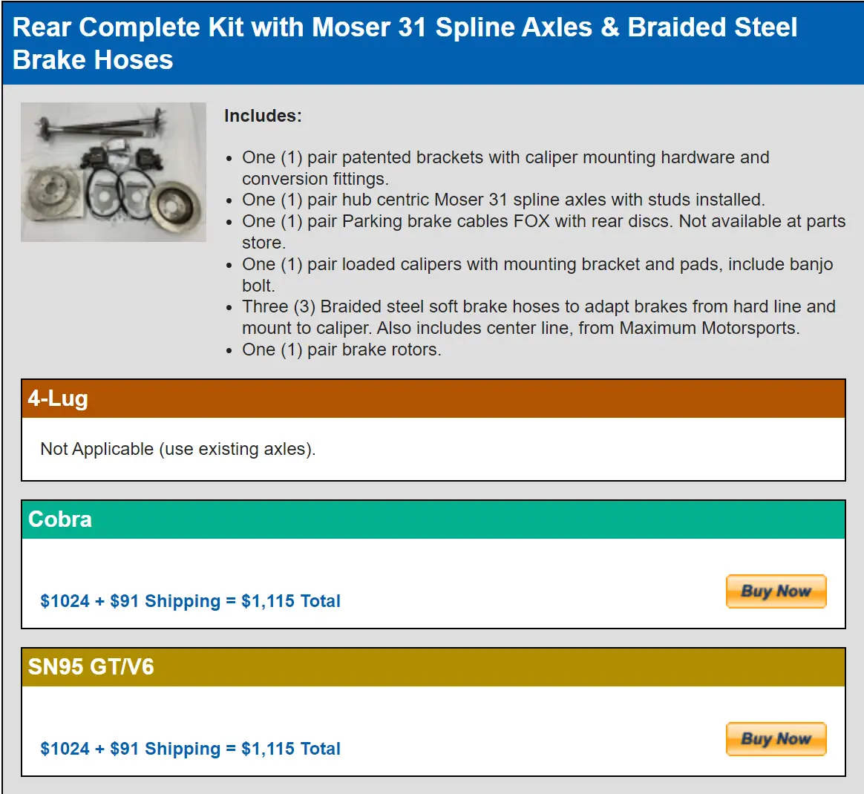Click Buy Now under SN95 GT/V6
Viewport: 864px width, 794px height.
(776, 739)
